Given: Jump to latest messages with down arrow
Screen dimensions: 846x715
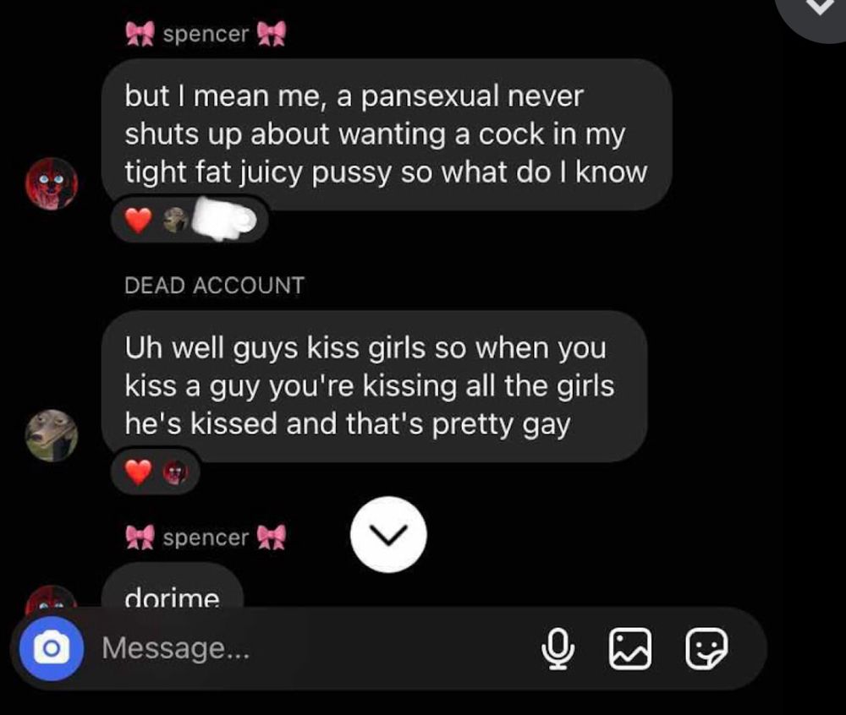Looking at the screenshot, I should pos(388,534).
